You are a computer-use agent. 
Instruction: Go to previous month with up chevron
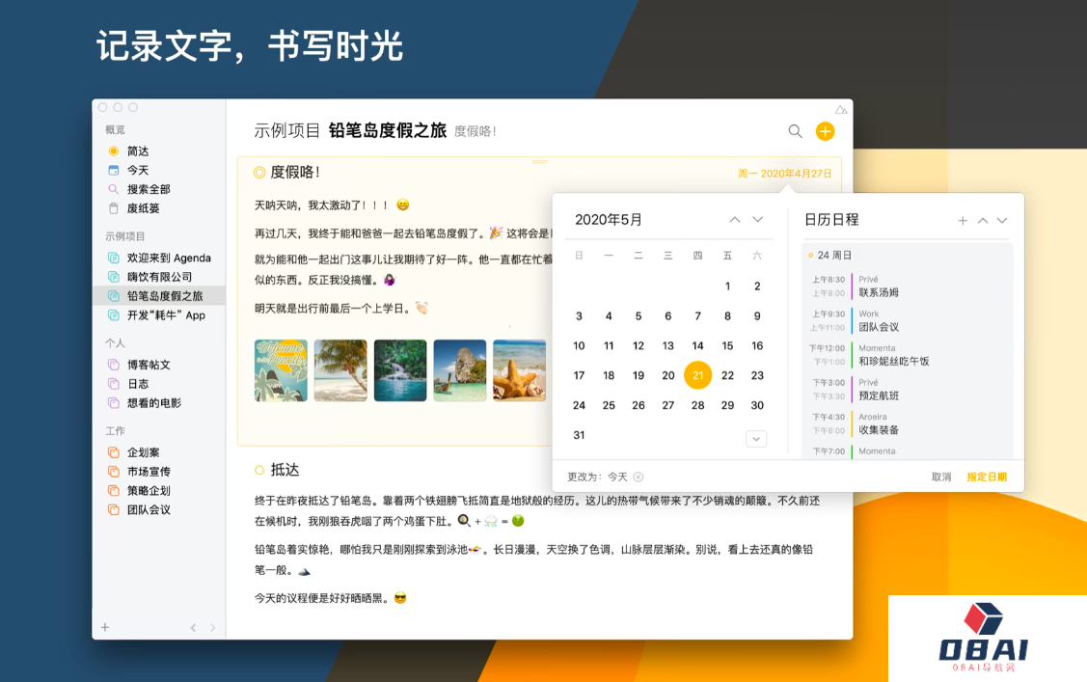coord(735,220)
